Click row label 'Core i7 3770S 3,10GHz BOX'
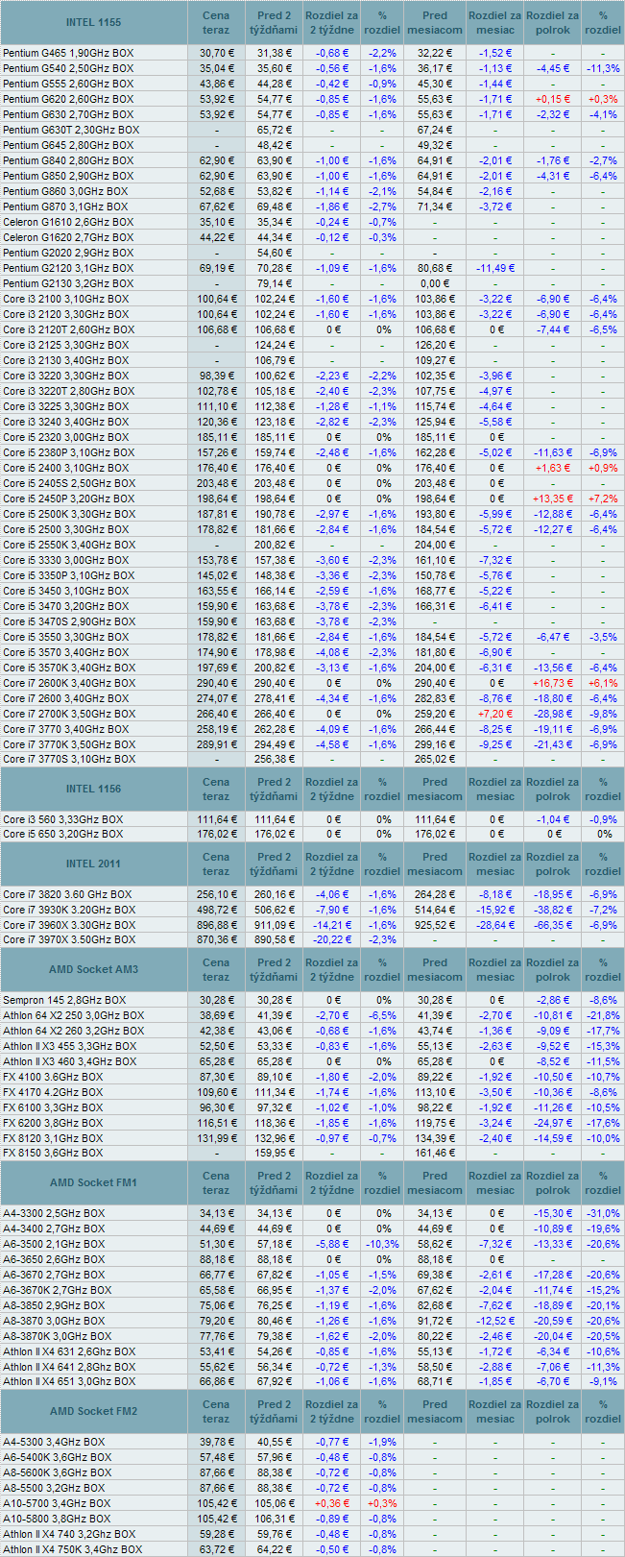 point(69,759)
